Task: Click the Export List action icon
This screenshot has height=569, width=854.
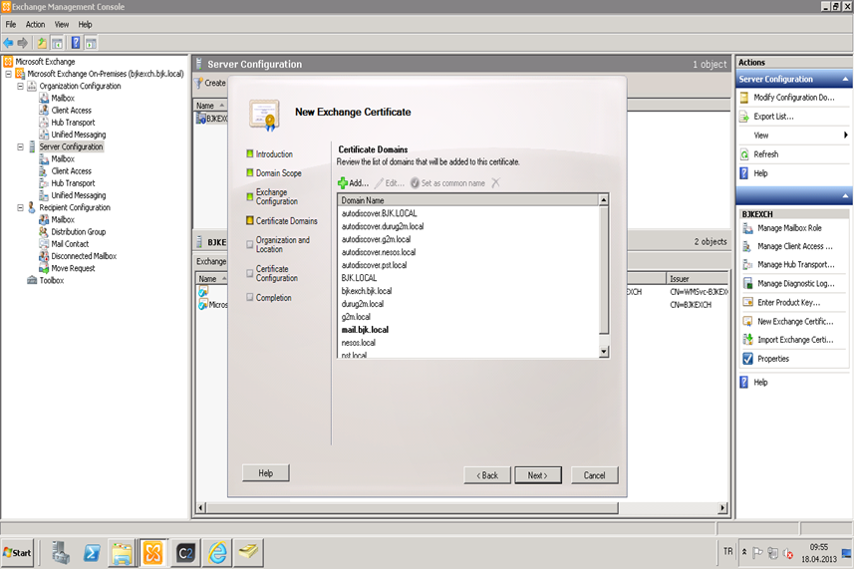Action: [744, 117]
